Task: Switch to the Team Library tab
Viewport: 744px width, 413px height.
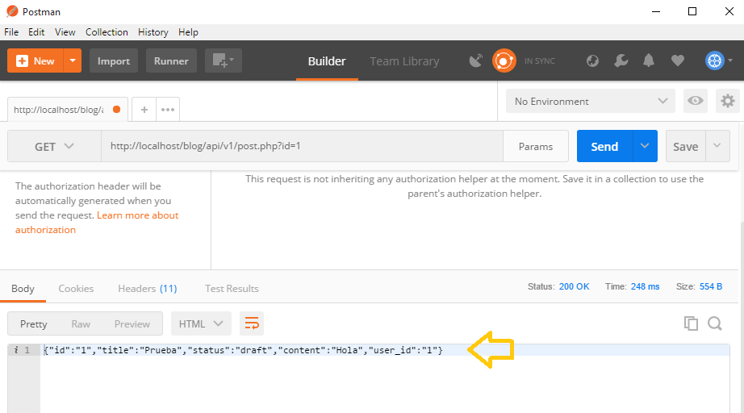Action: pyautogui.click(x=405, y=61)
